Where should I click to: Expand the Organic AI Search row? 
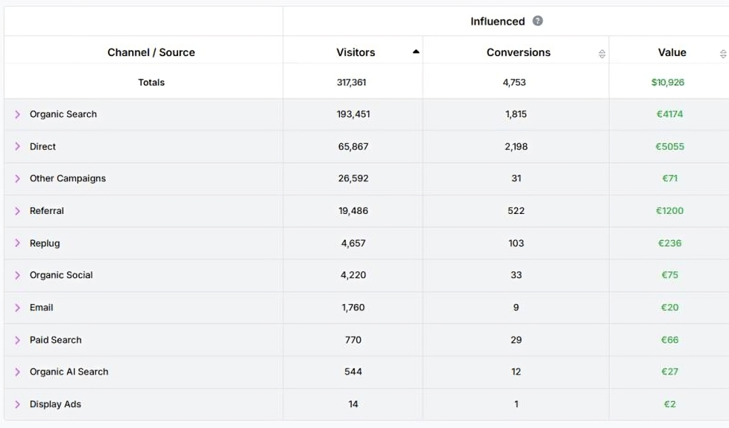(x=18, y=372)
